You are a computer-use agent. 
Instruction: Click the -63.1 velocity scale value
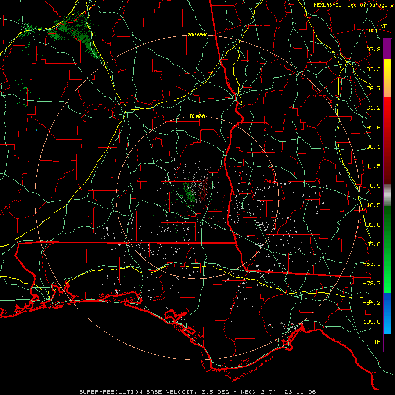372,264
